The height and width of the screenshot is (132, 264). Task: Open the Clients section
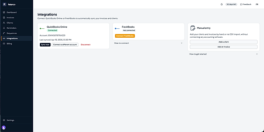(x=16, y=23)
